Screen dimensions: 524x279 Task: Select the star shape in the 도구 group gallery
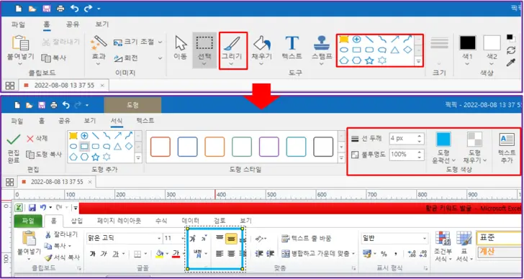369,60
